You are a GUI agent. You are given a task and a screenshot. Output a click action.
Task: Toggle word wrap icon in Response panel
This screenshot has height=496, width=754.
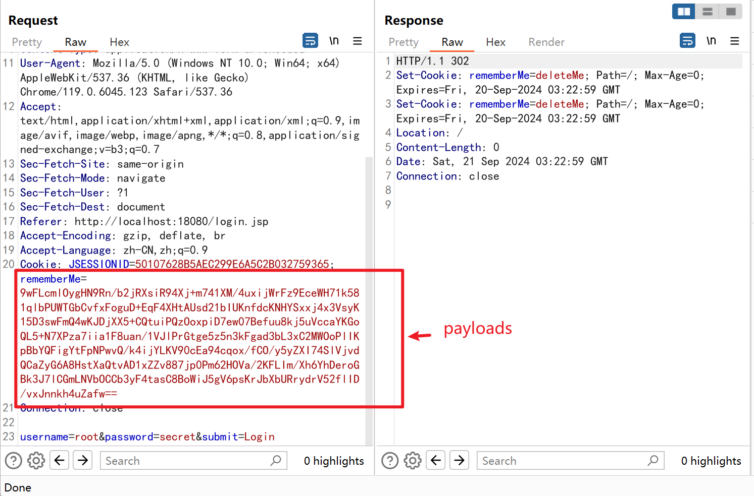(687, 40)
